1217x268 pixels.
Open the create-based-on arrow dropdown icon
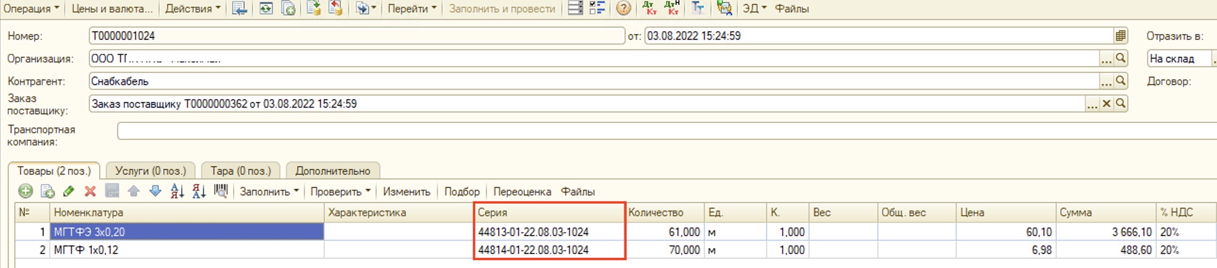(x=366, y=8)
